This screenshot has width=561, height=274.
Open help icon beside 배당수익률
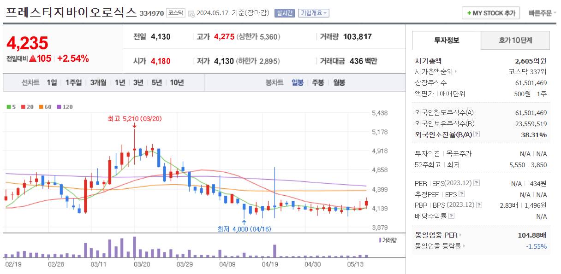pos(452,215)
